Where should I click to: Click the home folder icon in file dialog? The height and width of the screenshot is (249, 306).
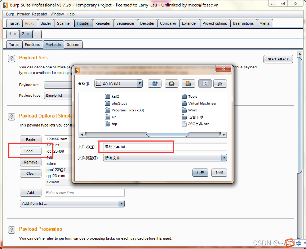point(171,84)
